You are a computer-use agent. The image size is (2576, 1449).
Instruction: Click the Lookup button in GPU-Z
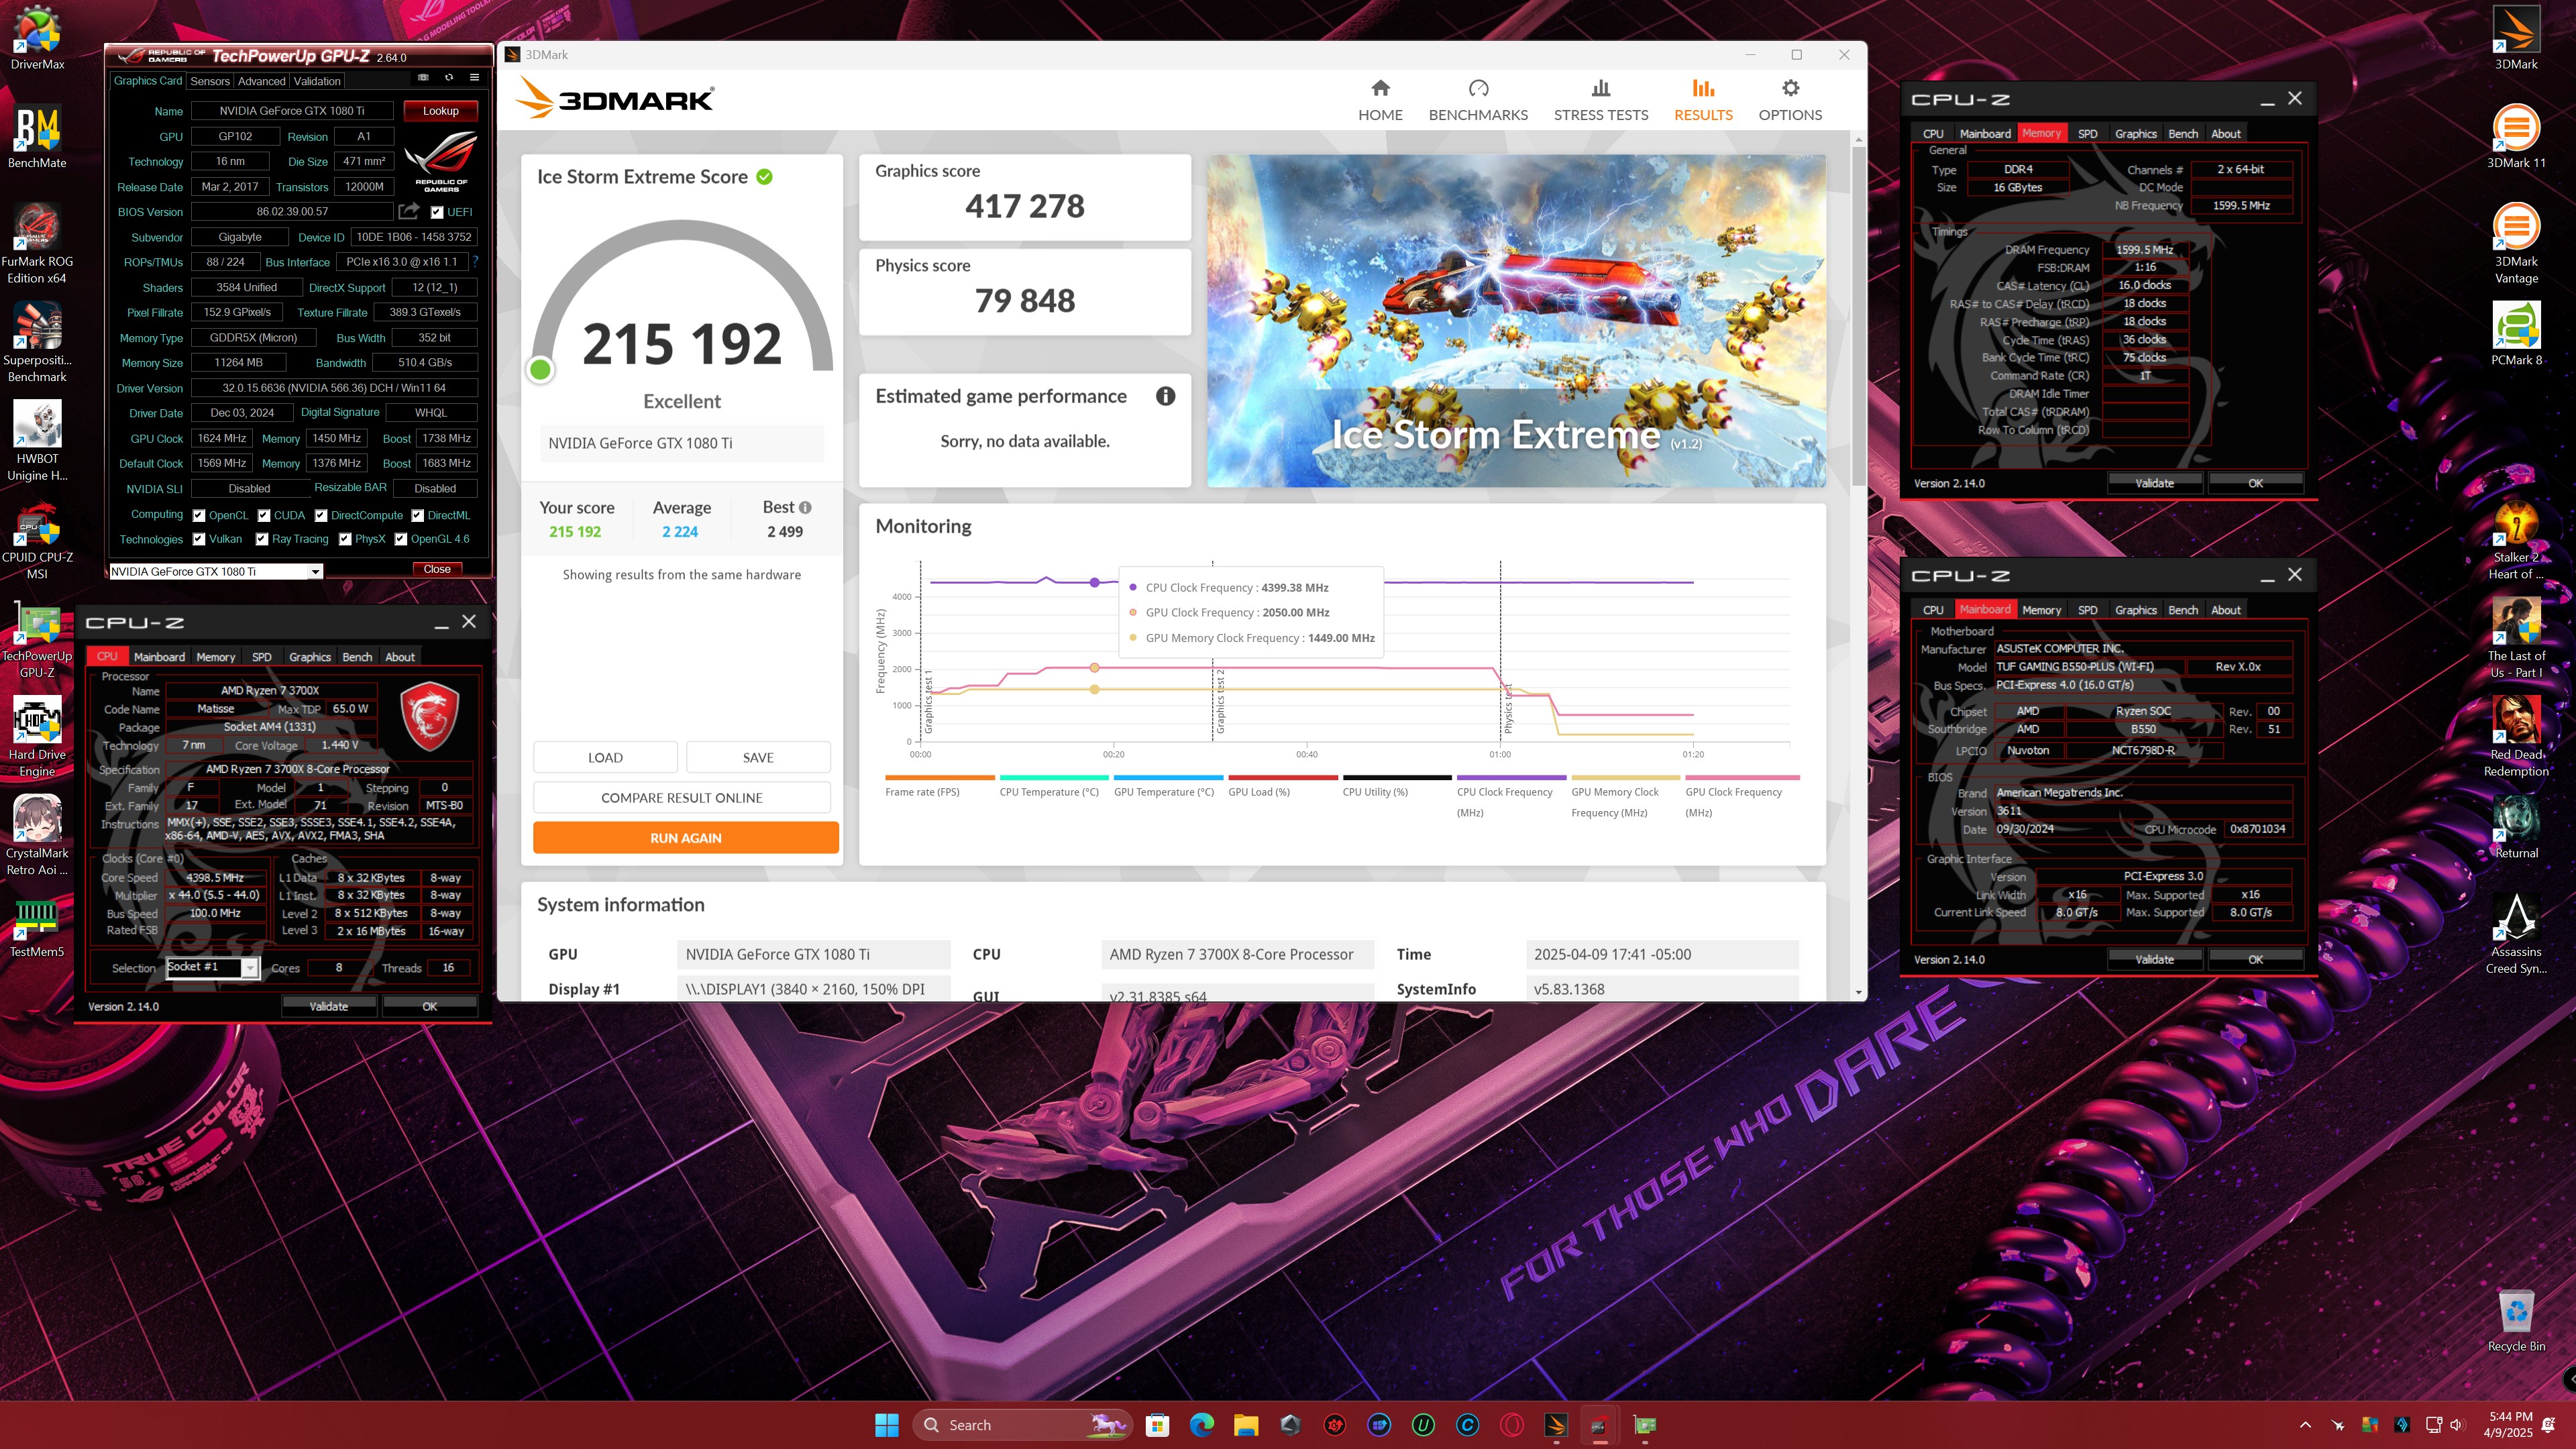pos(440,110)
